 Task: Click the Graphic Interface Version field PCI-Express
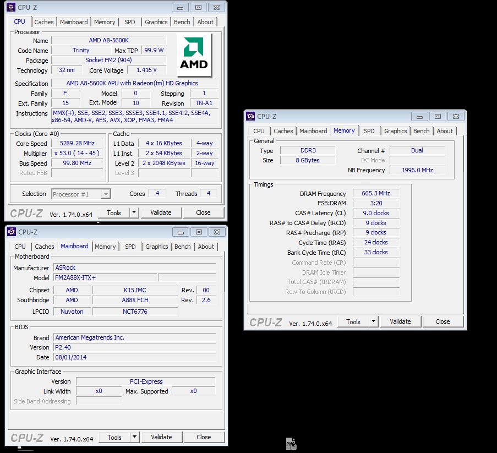(x=146, y=381)
